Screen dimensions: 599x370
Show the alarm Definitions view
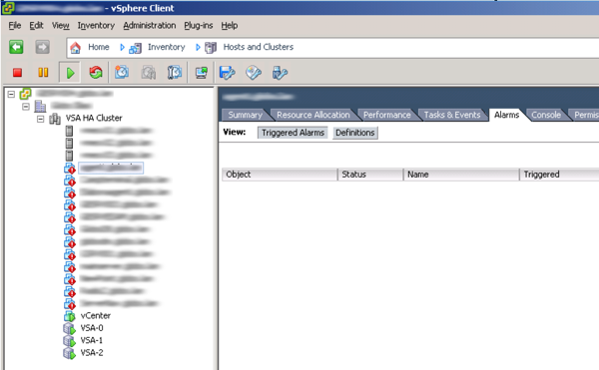click(x=354, y=133)
